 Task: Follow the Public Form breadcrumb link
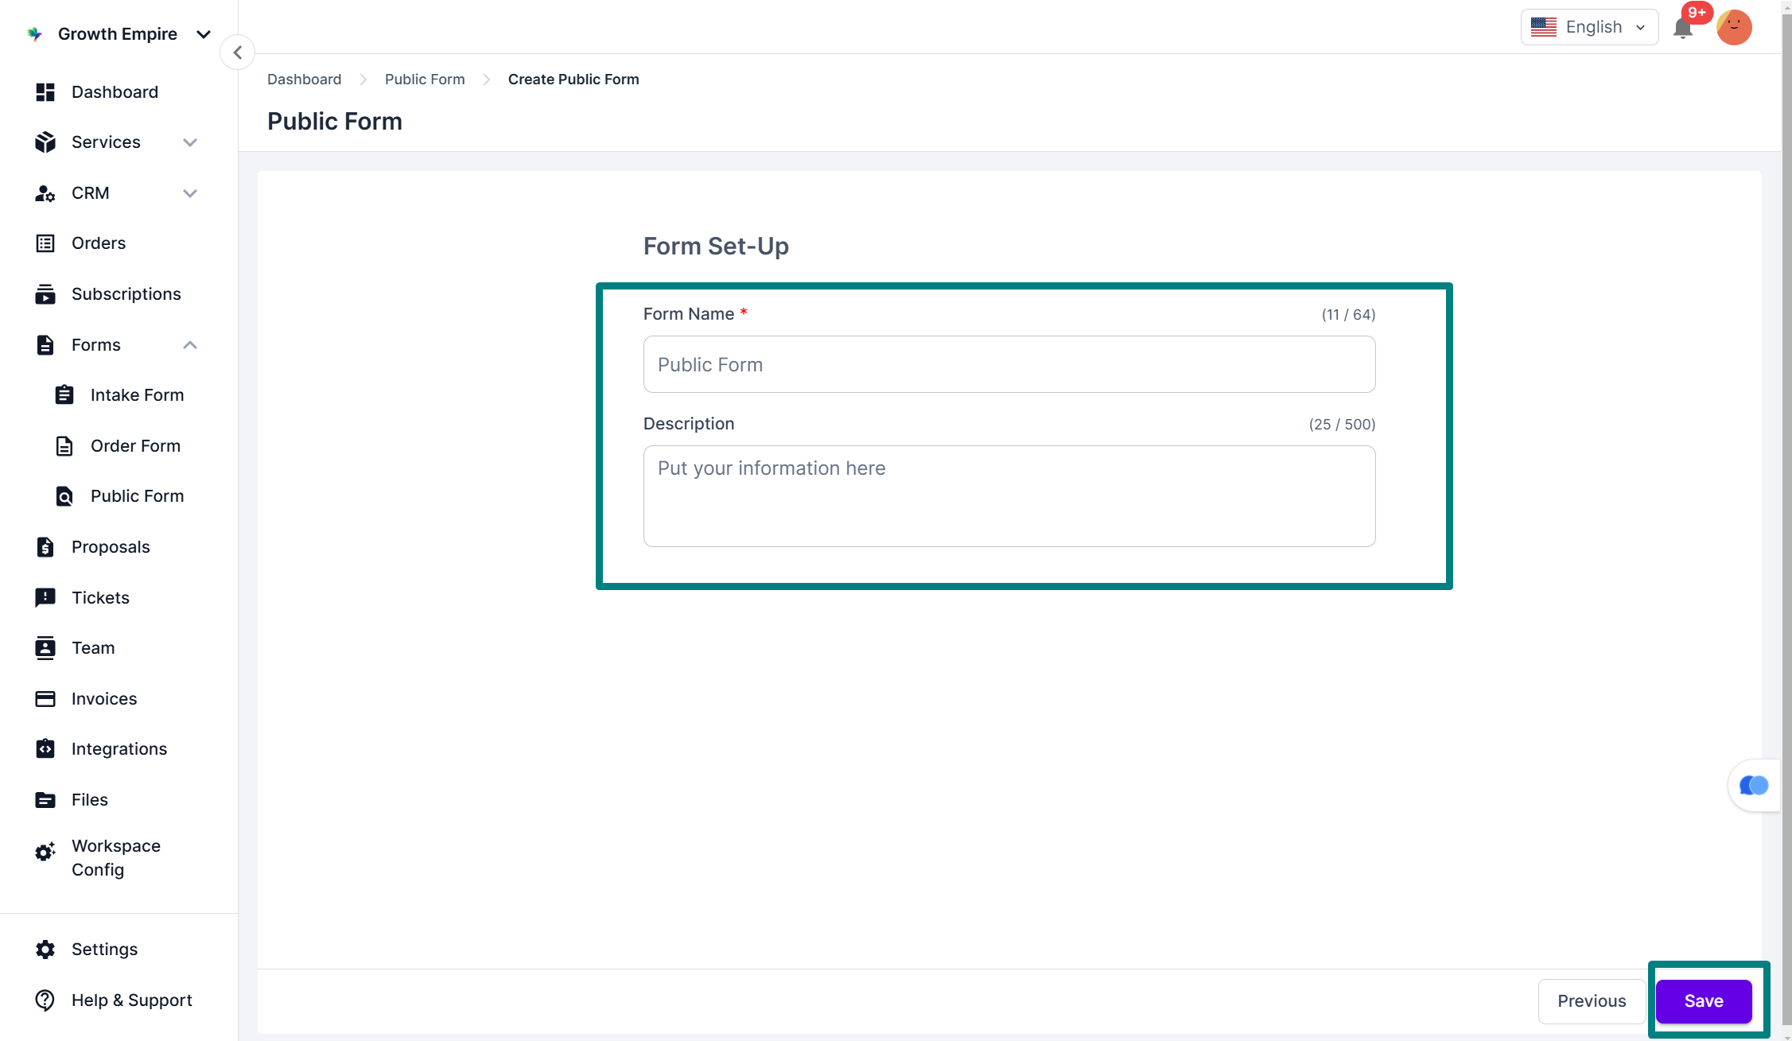coord(424,80)
